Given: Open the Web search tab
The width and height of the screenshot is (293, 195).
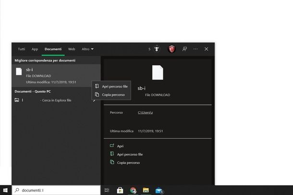Looking at the screenshot, I should tap(72, 49).
